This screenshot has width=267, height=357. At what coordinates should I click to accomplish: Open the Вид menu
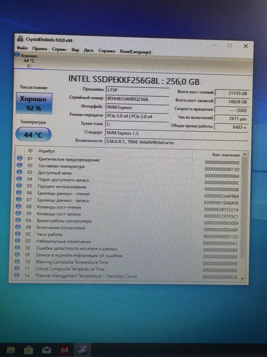(x=75, y=50)
